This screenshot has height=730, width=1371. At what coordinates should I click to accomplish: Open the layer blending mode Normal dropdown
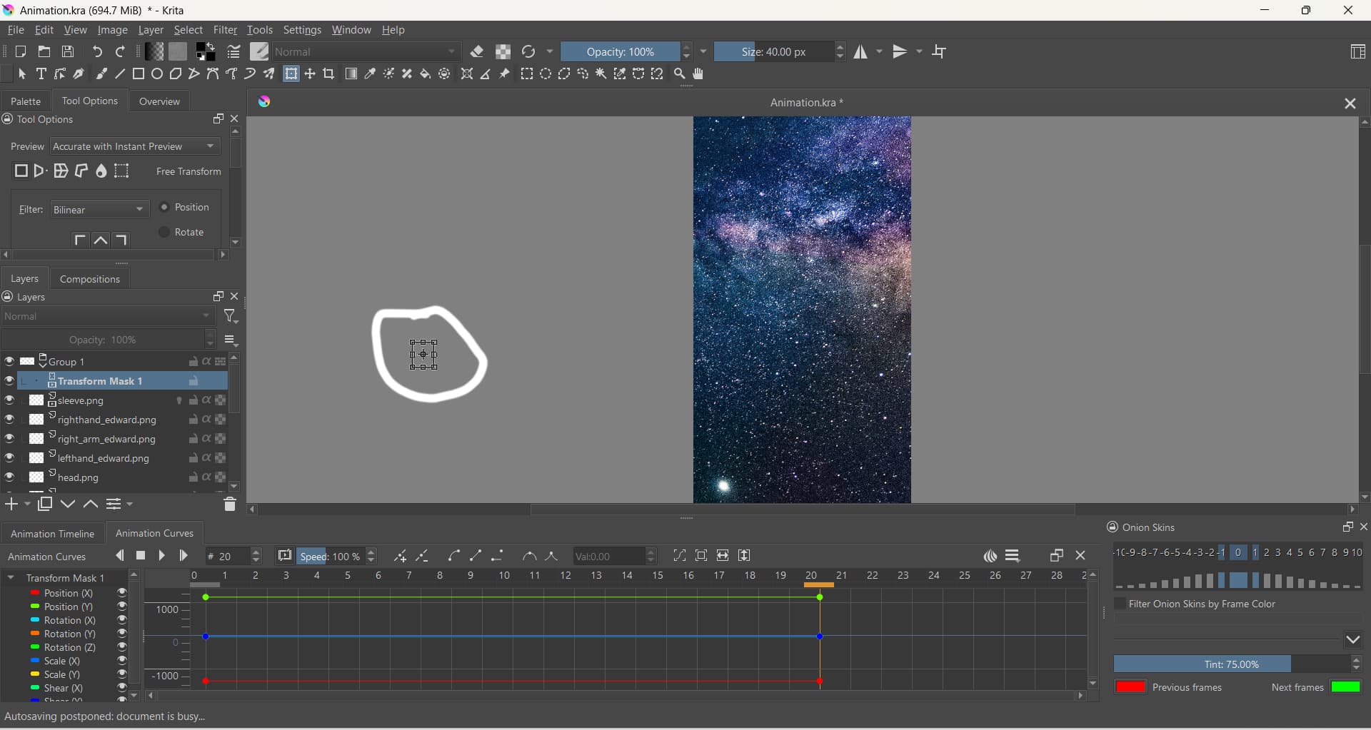point(108,317)
